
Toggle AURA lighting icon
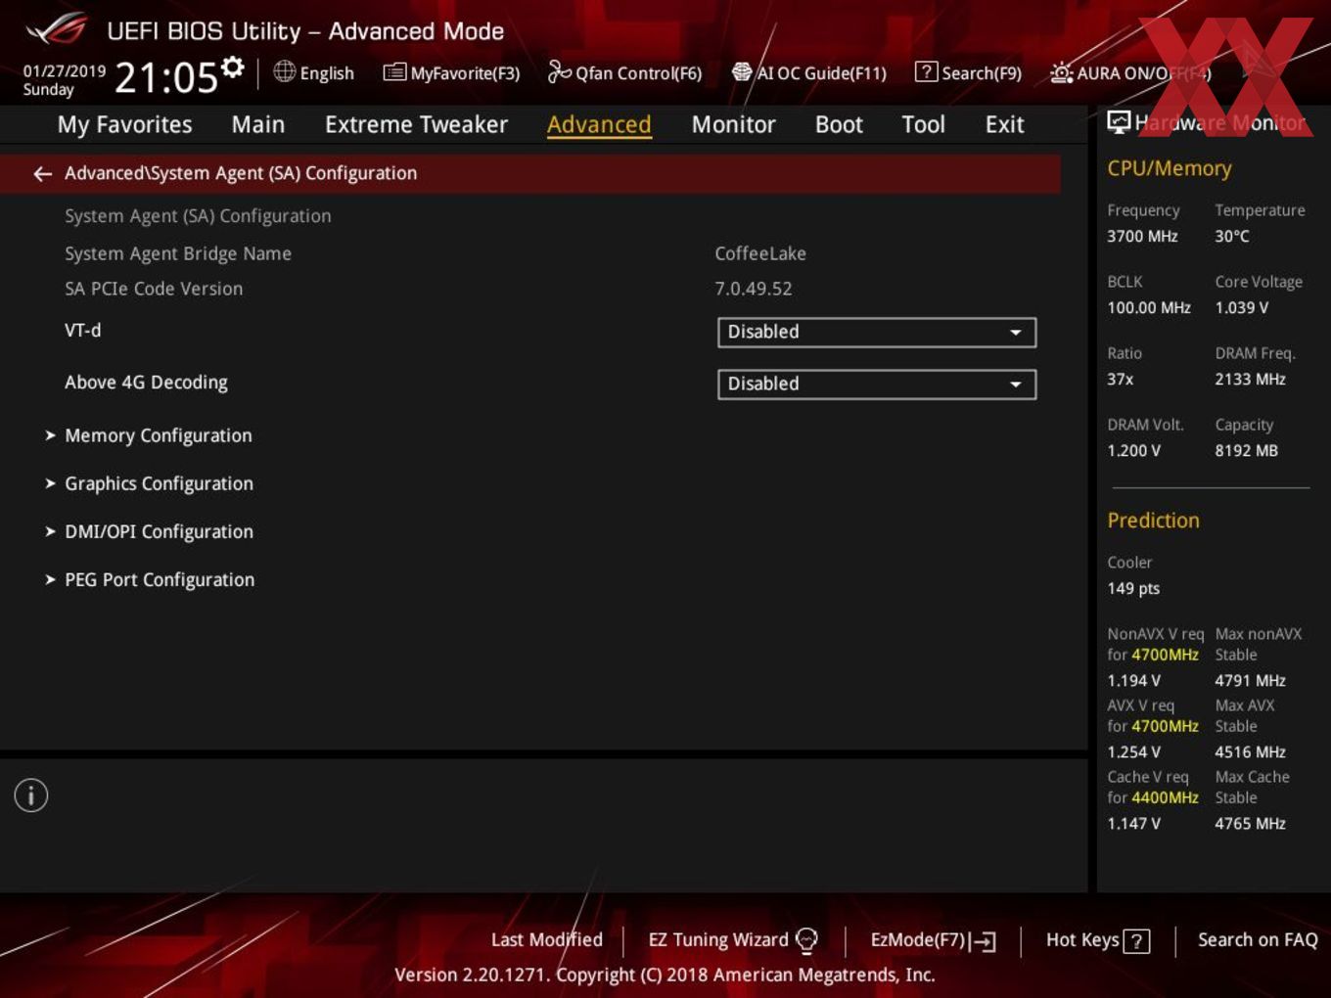pyautogui.click(x=1061, y=72)
